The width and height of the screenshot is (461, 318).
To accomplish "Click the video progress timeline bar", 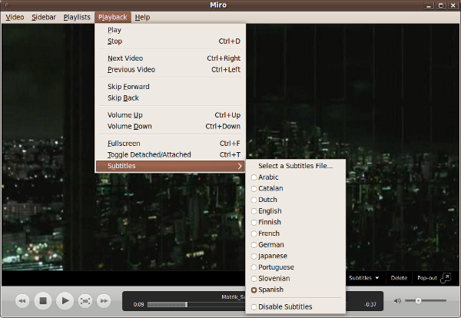I will [192, 305].
